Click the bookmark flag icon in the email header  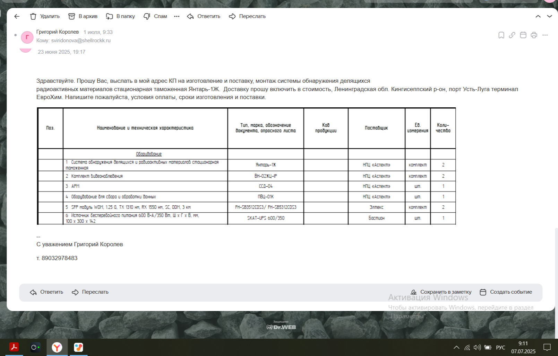click(501, 35)
